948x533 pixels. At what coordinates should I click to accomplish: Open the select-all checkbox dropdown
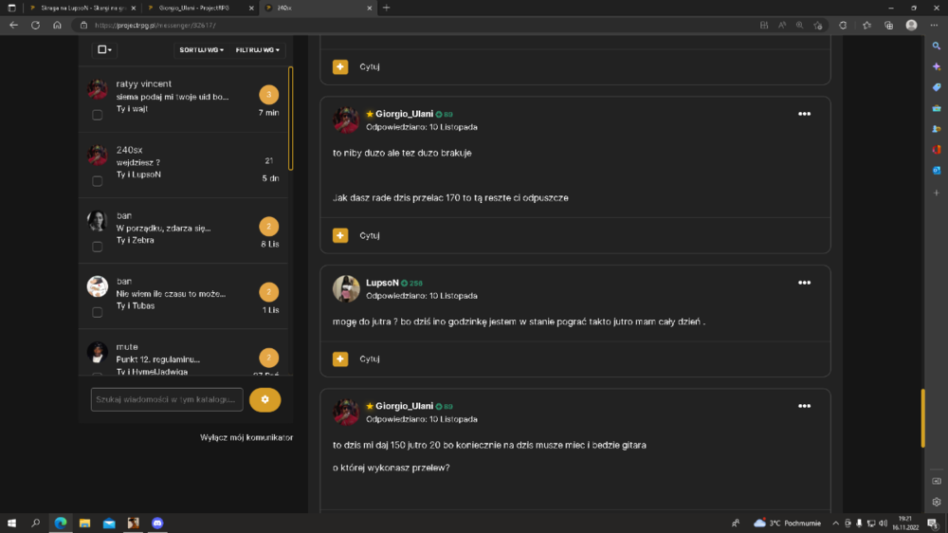[x=104, y=49]
